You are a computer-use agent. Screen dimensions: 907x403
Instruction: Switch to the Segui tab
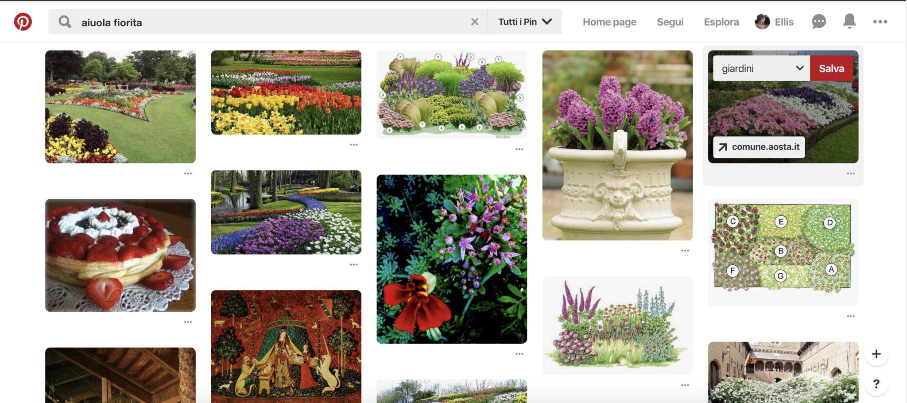[670, 22]
